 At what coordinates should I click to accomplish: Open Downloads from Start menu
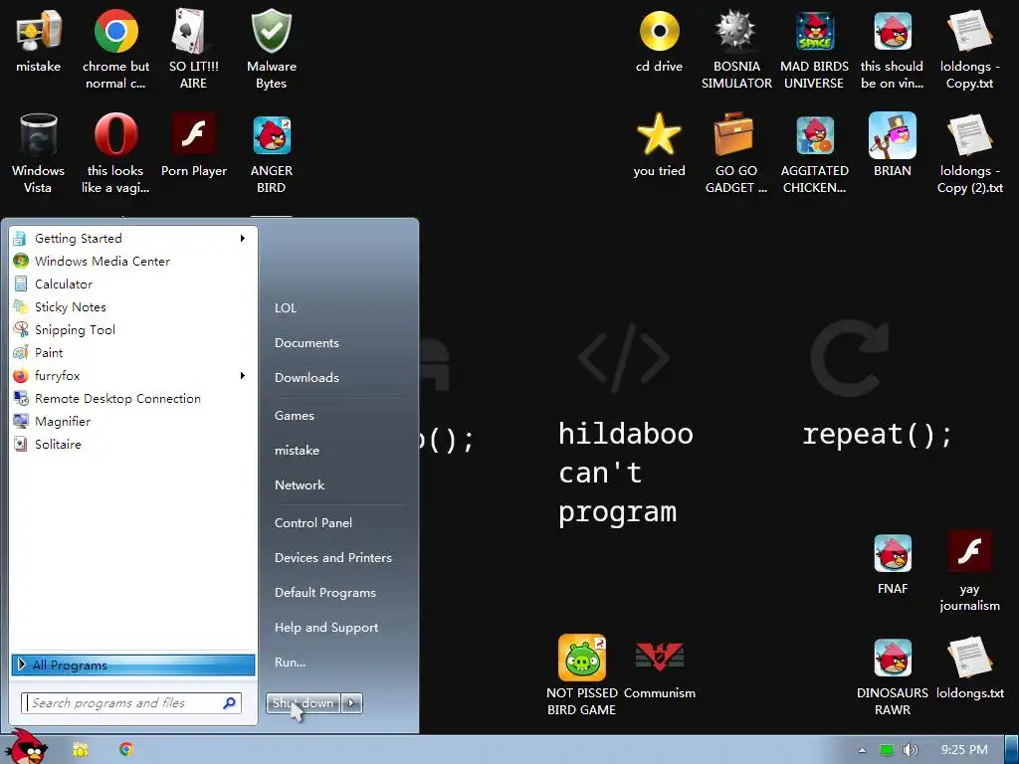pyautogui.click(x=306, y=377)
